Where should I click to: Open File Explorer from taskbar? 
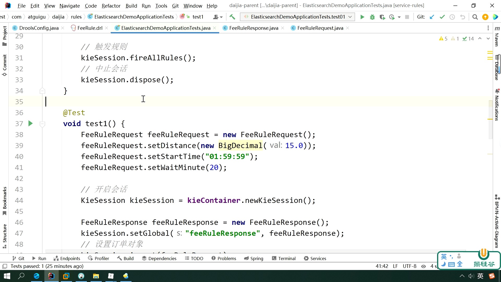[96, 276]
